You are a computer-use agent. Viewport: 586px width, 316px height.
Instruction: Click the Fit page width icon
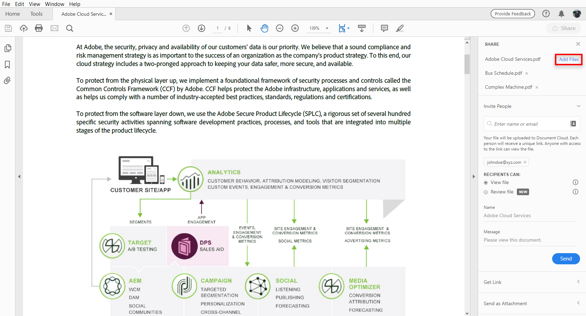[342, 28]
